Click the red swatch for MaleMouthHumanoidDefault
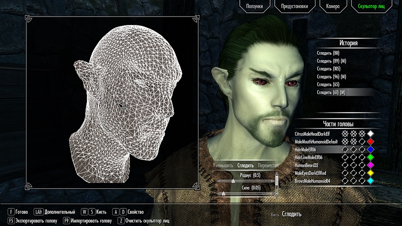 [x=371, y=142]
